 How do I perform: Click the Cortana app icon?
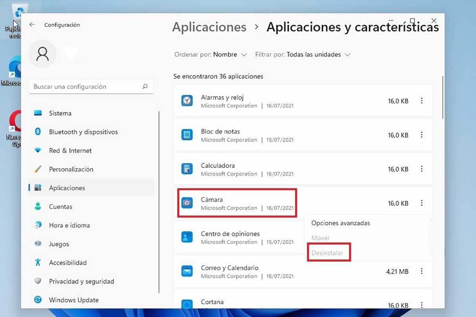[187, 304]
